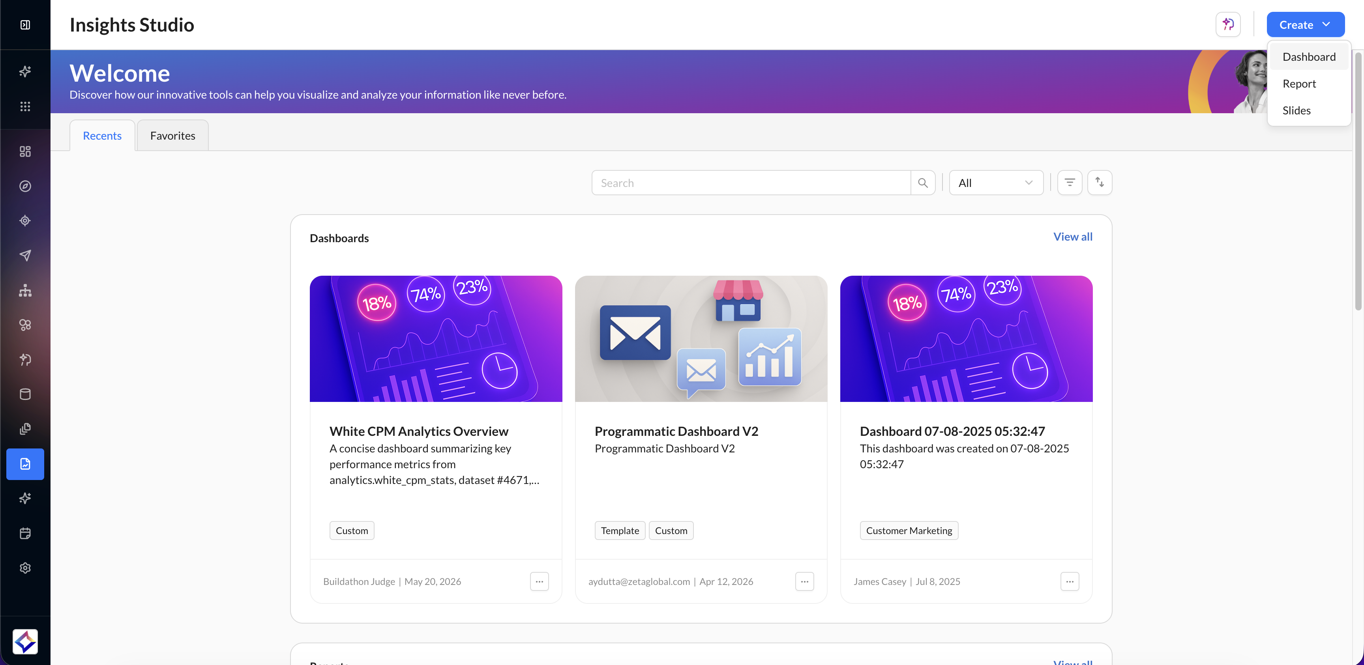Image resolution: width=1364 pixels, height=665 pixels.
Task: Open Programmatic Dashboard V2 thumbnail image
Action: tap(701, 338)
